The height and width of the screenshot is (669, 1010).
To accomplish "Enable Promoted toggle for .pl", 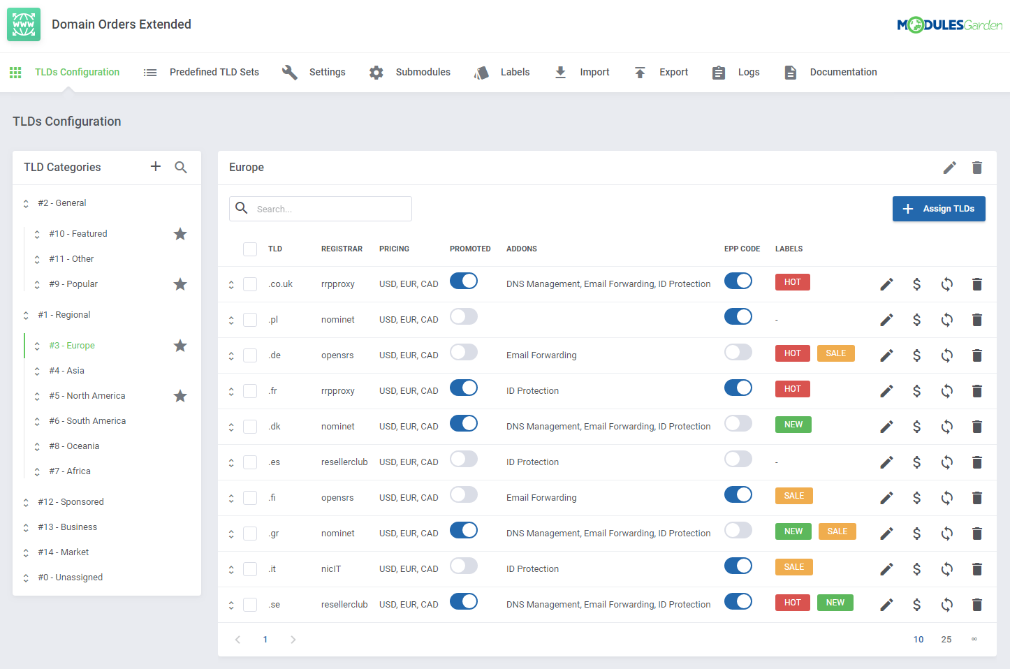I will point(463,317).
